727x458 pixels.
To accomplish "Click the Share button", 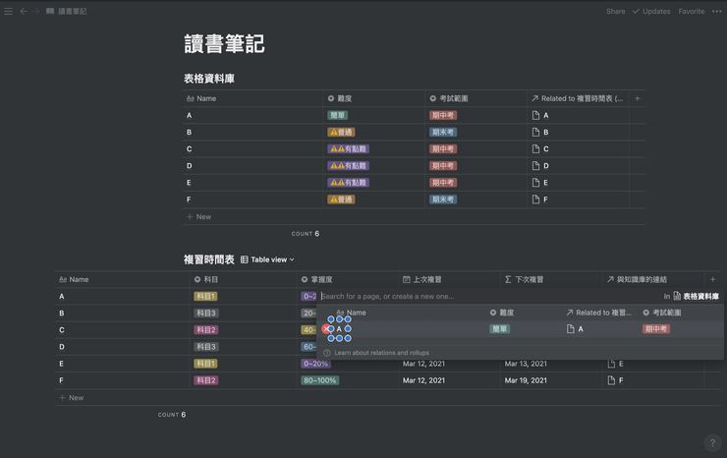I will [615, 11].
